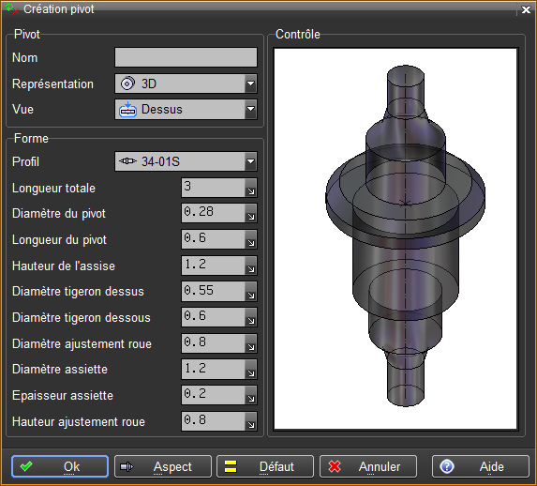The image size is (537, 486).
Task: Click into the Nom text field
Action: coord(186,57)
